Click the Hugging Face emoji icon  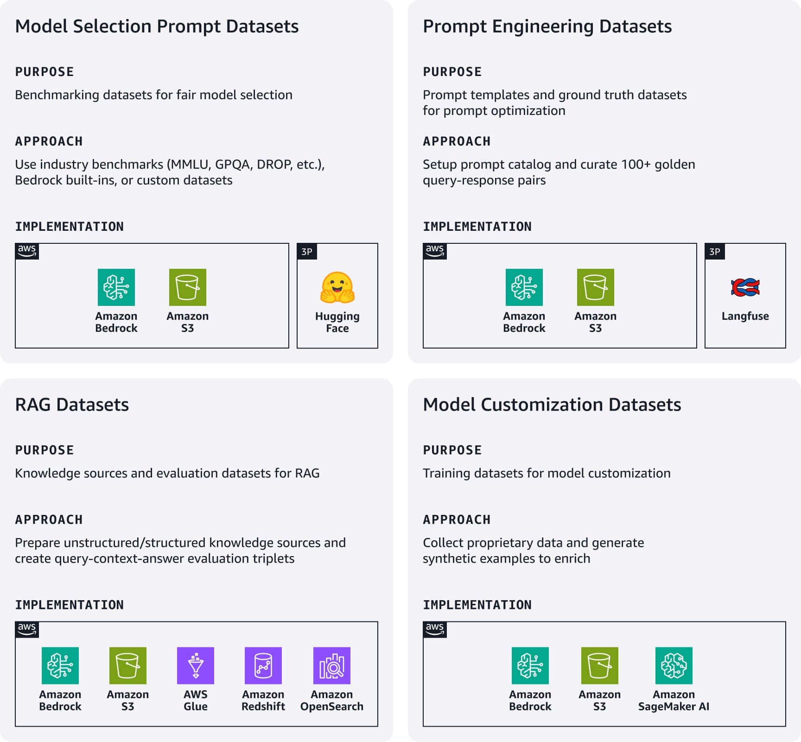click(337, 287)
